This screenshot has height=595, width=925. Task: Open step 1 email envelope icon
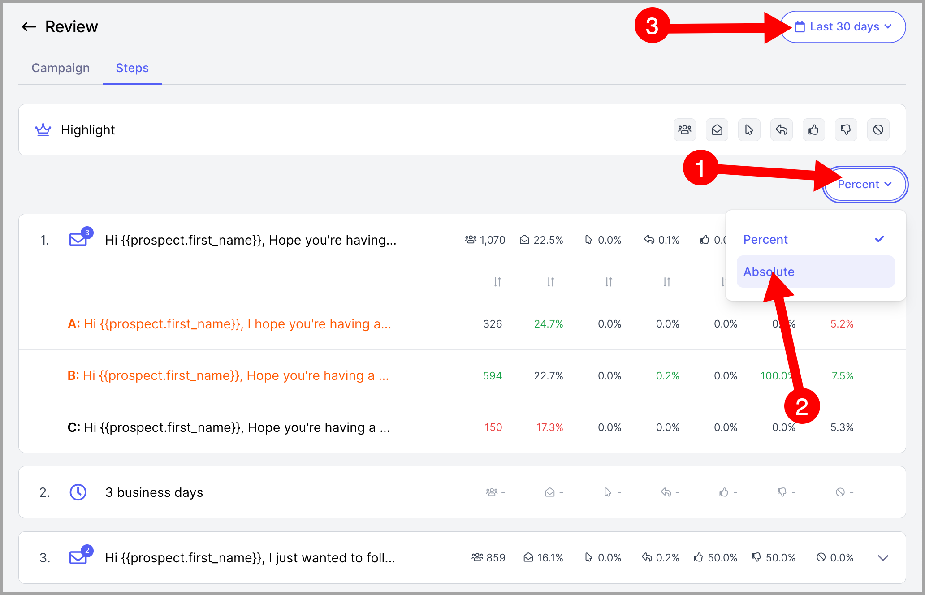[x=78, y=240]
